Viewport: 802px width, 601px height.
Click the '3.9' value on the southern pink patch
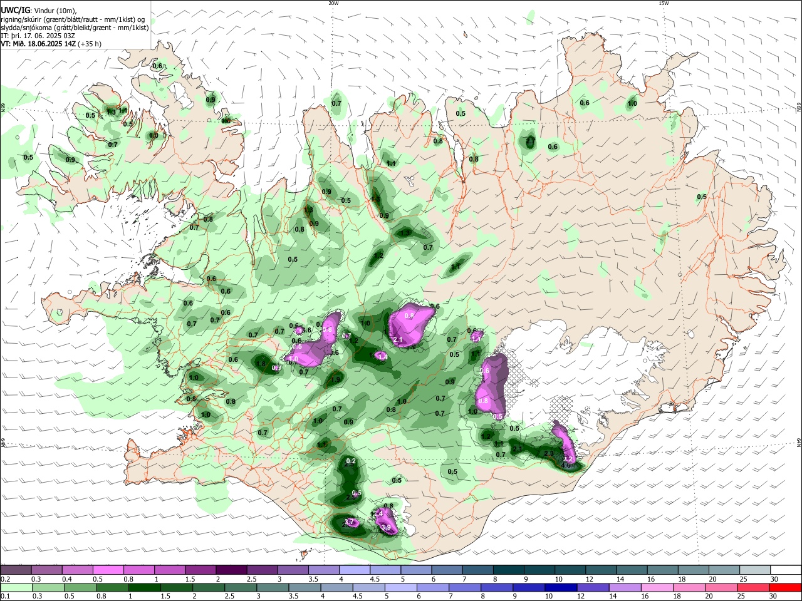pos(386,528)
